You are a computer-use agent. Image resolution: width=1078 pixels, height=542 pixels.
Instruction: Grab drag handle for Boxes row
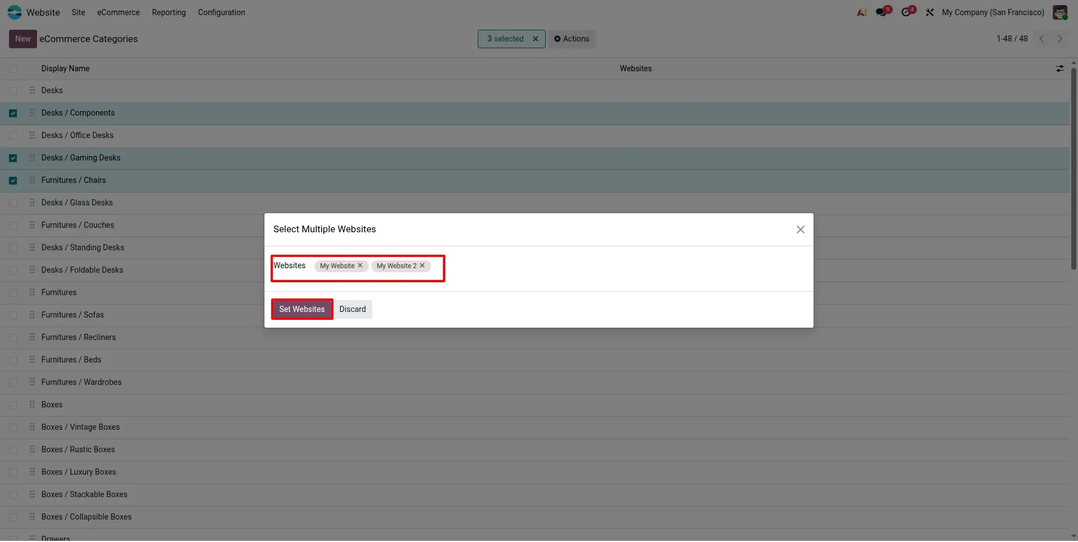coord(32,405)
